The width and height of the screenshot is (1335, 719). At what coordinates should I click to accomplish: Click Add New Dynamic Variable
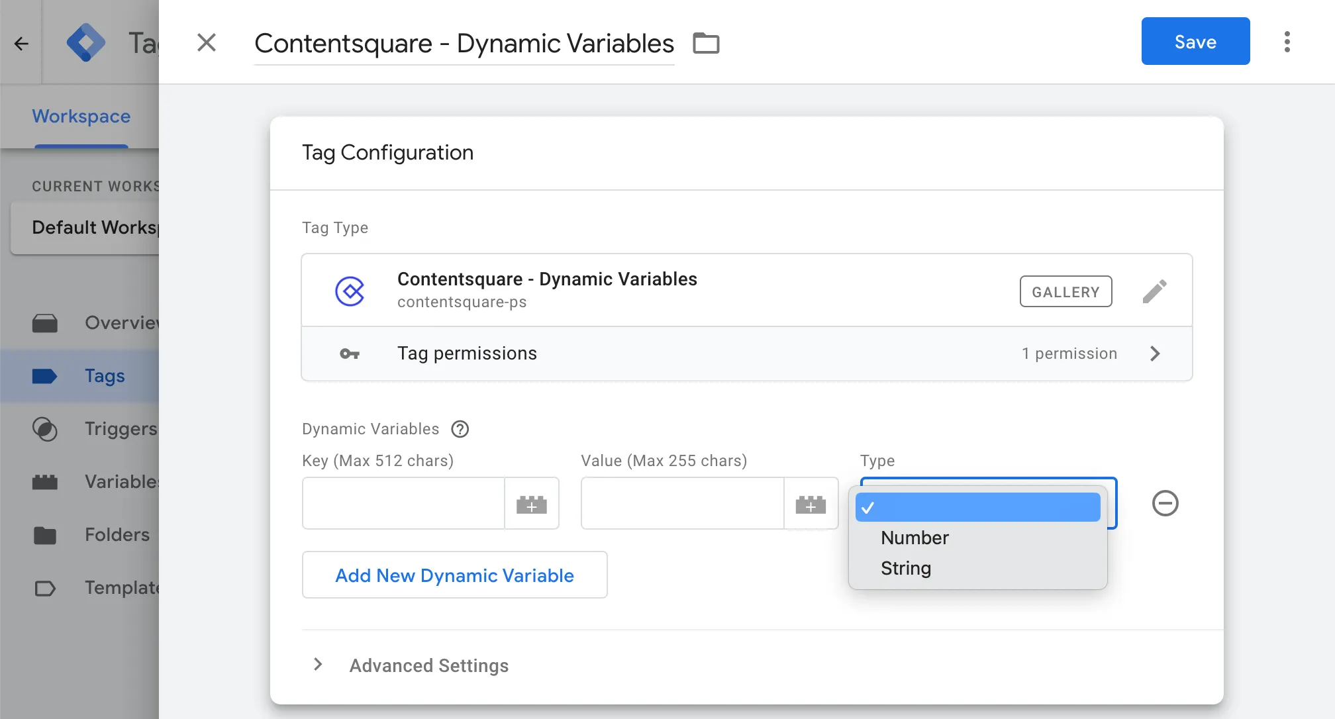tap(454, 575)
